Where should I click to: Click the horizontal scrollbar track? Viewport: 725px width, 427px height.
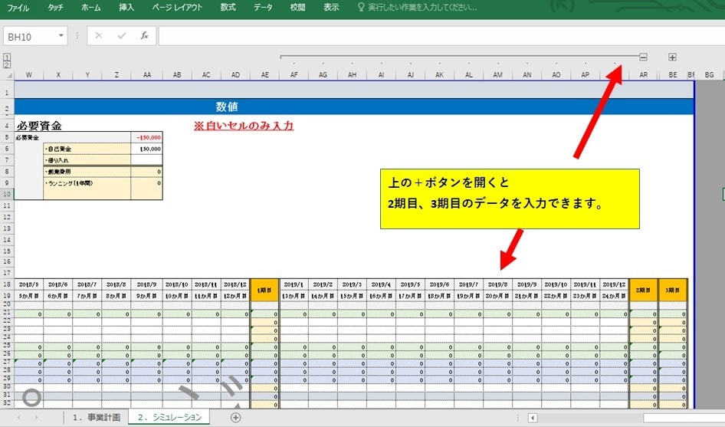pos(592,419)
